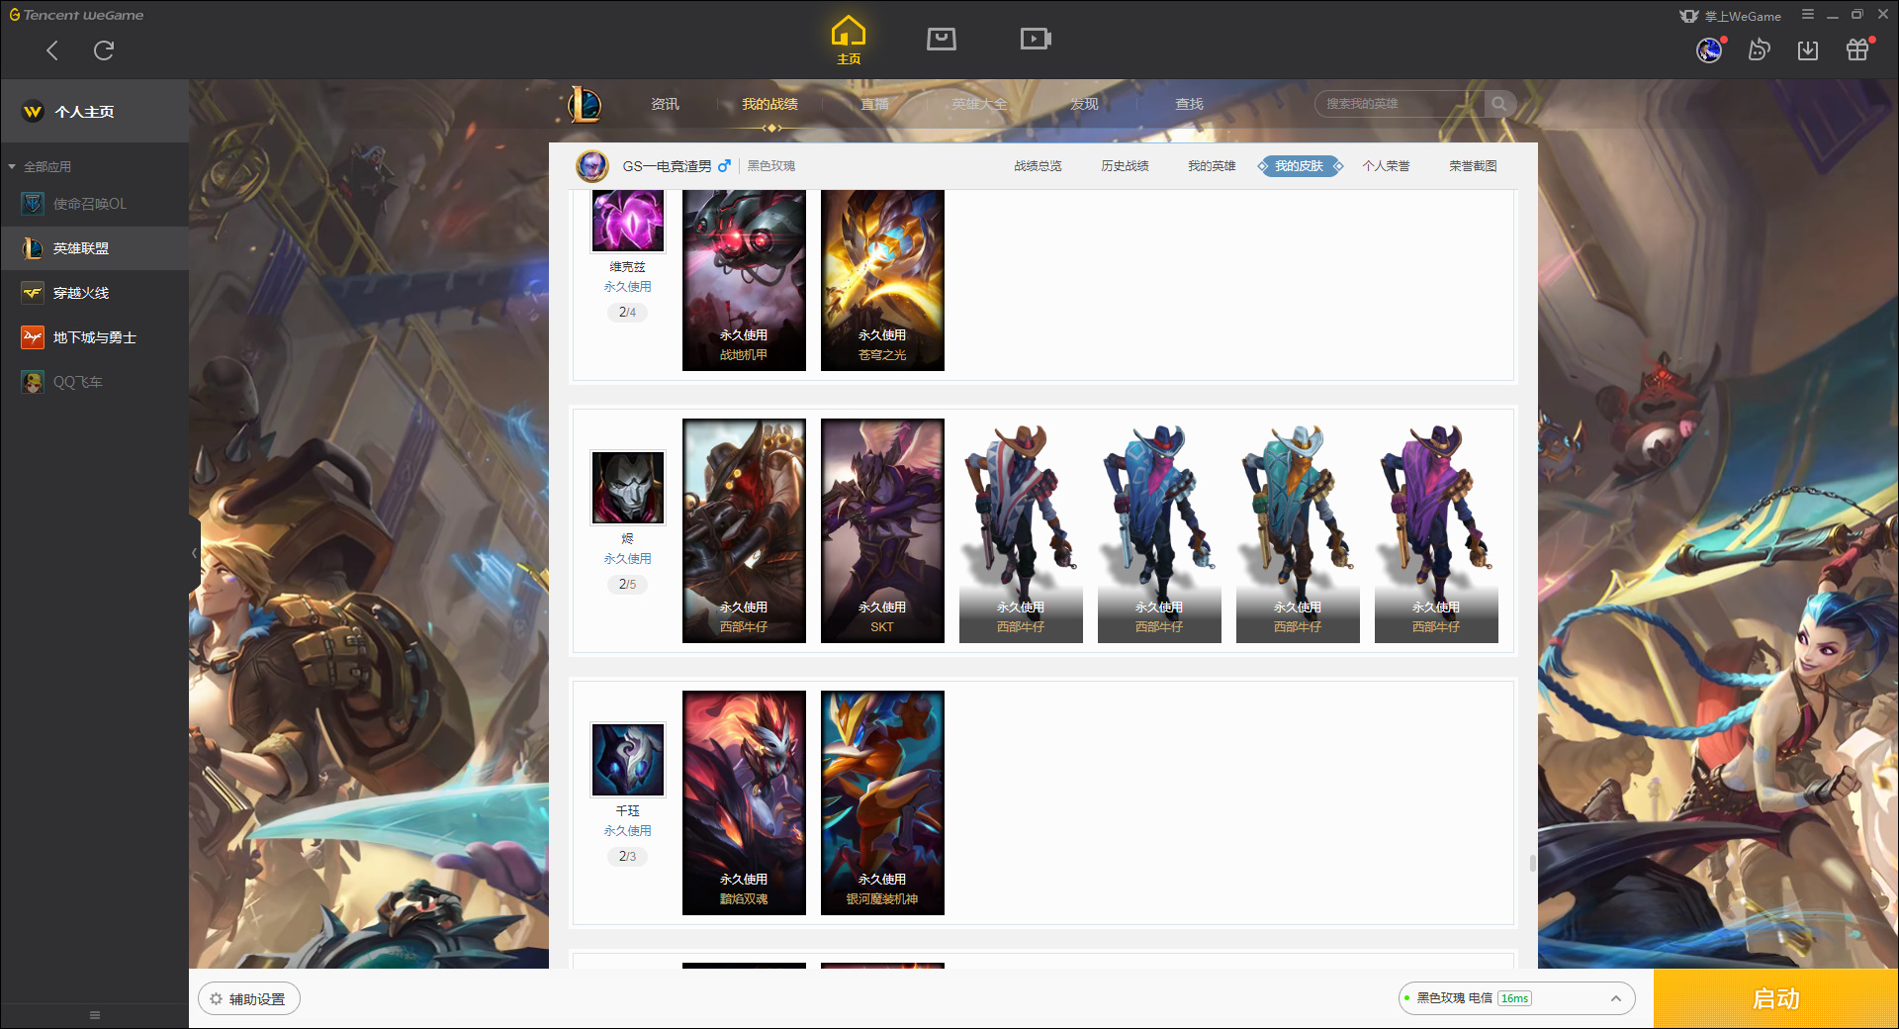Go back with the left arrow
The width and height of the screenshot is (1899, 1029).
tap(52, 50)
